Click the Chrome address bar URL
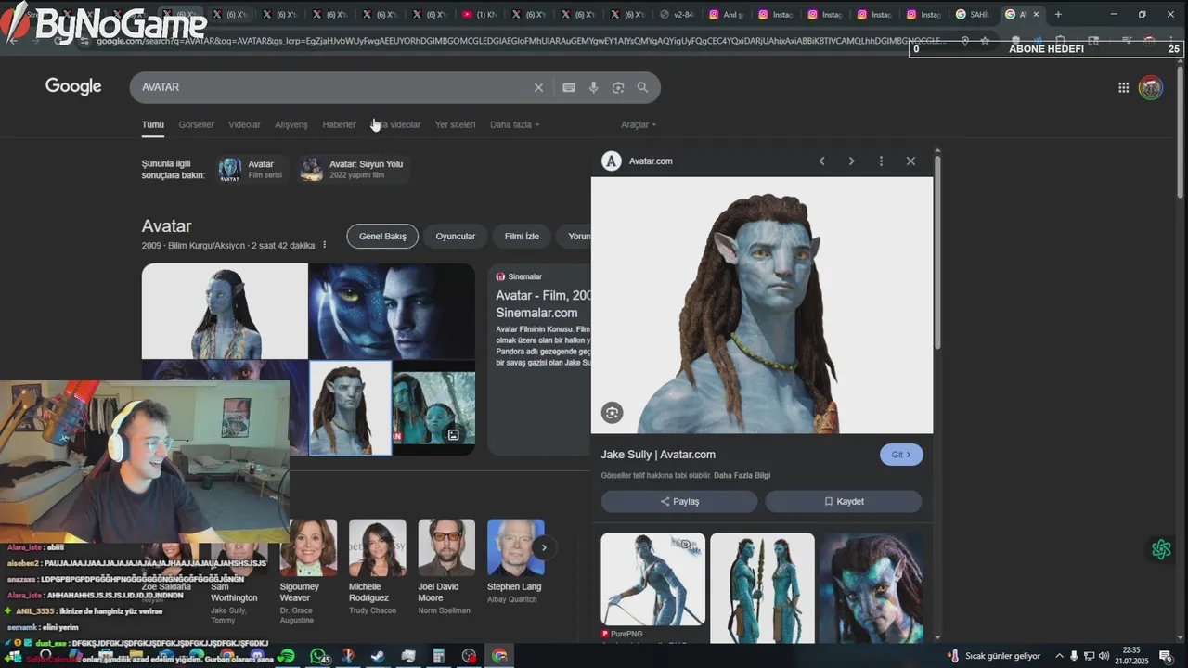This screenshot has width=1188, height=668. 520,41
